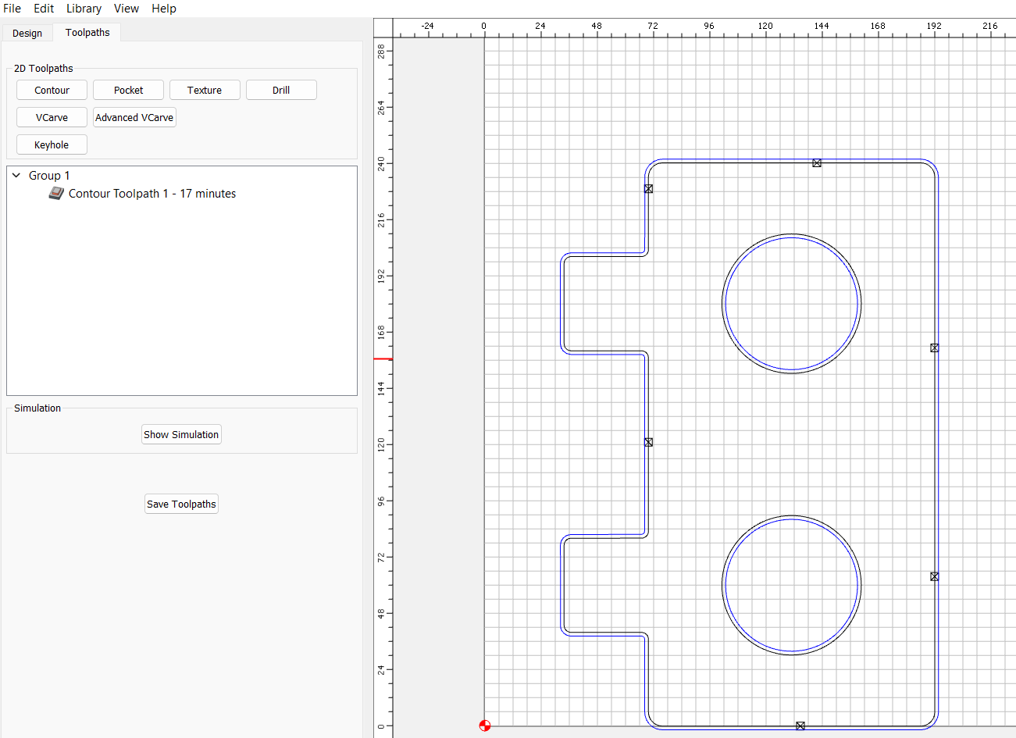Open the Edit menu
This screenshot has height=738, width=1016.
[x=44, y=9]
